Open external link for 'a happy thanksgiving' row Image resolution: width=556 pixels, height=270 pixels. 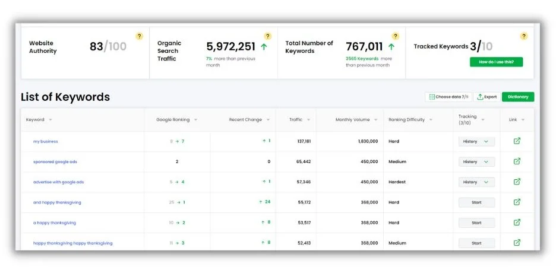[x=517, y=223]
